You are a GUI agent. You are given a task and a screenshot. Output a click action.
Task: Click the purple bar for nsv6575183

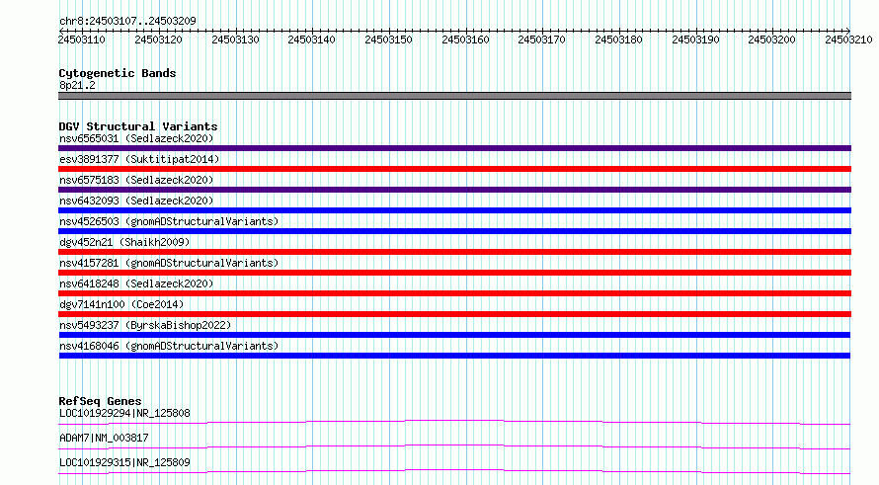click(454, 190)
